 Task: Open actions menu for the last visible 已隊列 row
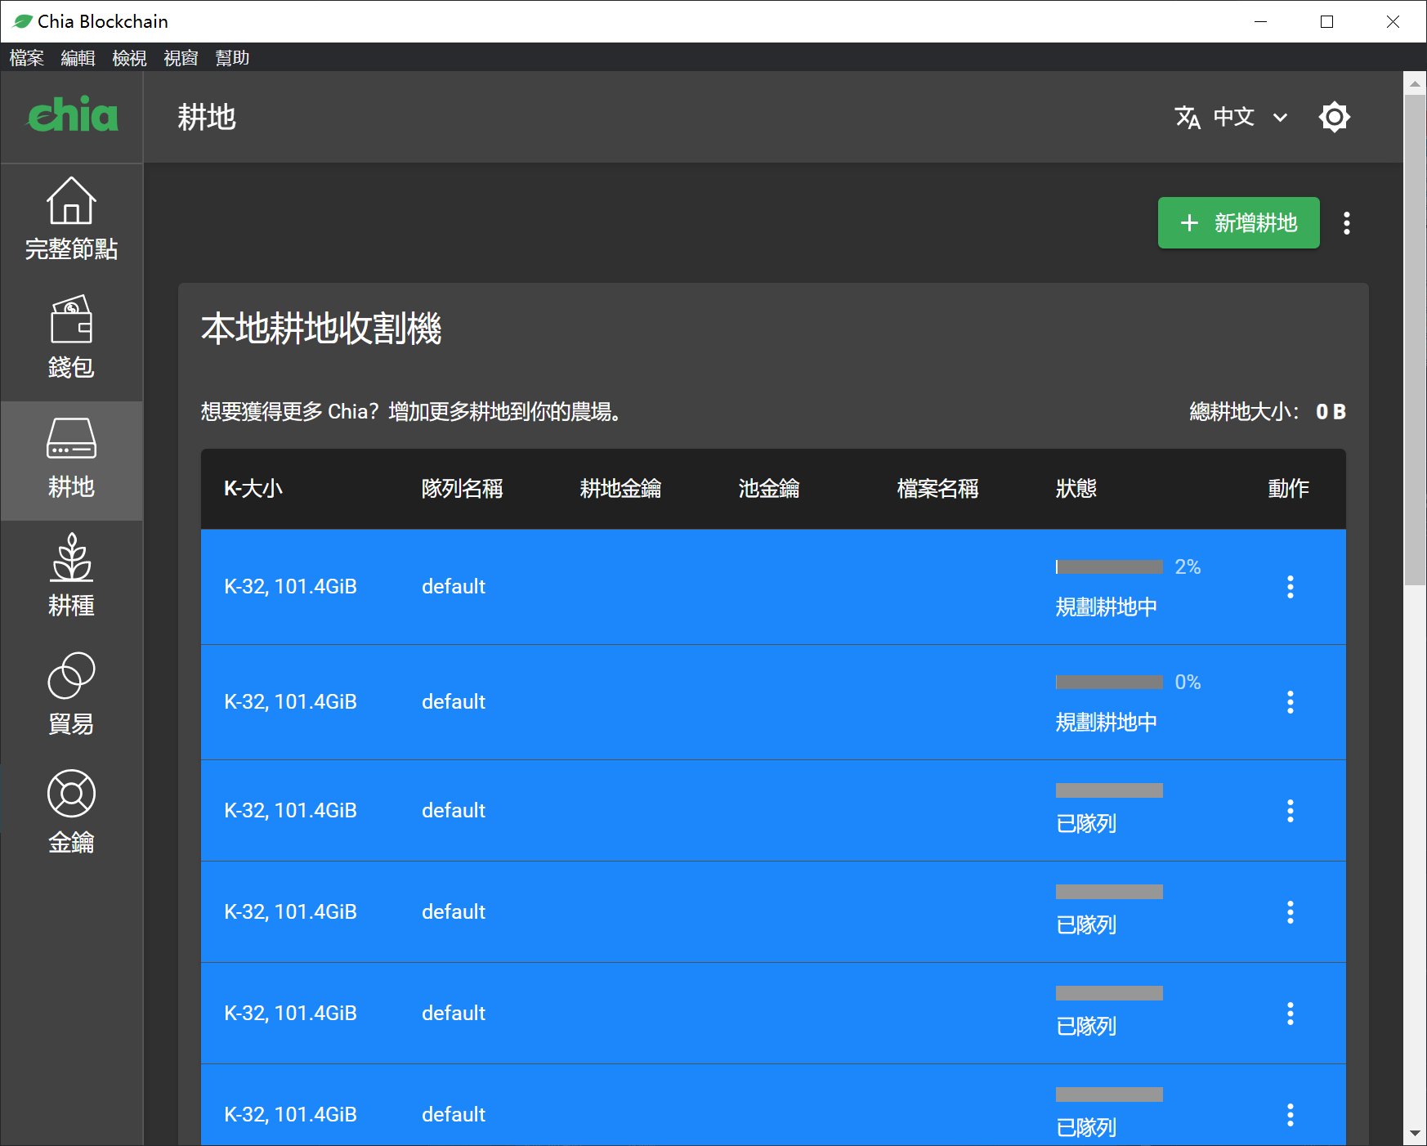point(1291,1115)
